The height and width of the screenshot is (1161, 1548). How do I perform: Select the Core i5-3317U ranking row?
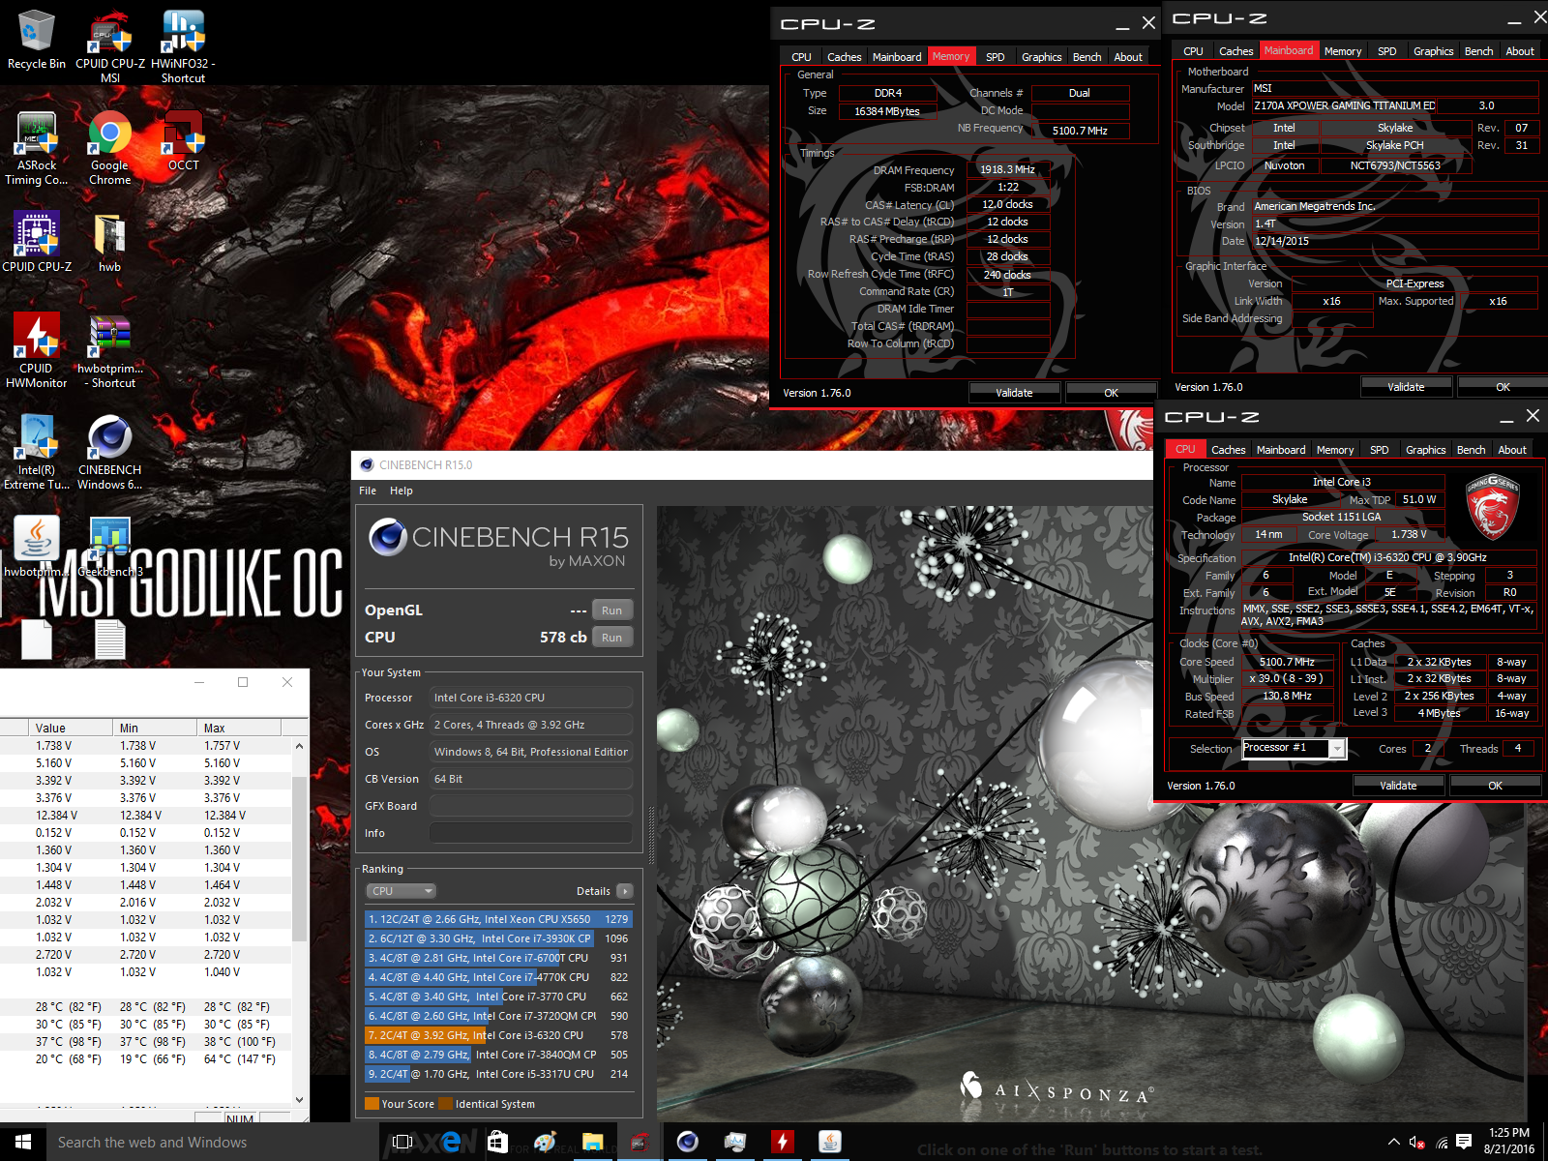pyautogui.click(x=498, y=1074)
